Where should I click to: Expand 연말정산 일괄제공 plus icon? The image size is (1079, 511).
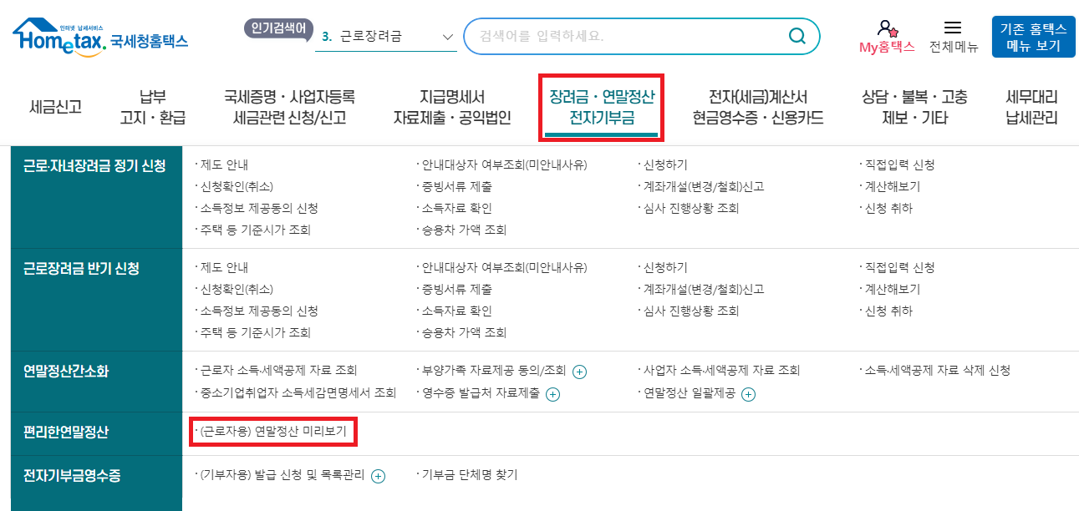point(749,395)
